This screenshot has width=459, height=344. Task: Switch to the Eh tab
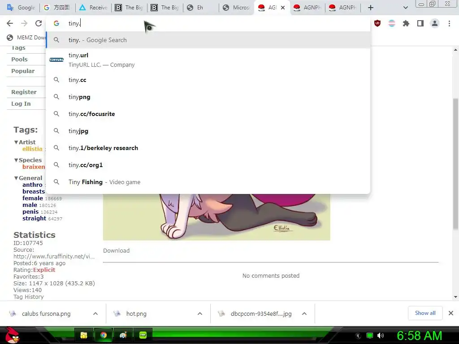tap(201, 8)
